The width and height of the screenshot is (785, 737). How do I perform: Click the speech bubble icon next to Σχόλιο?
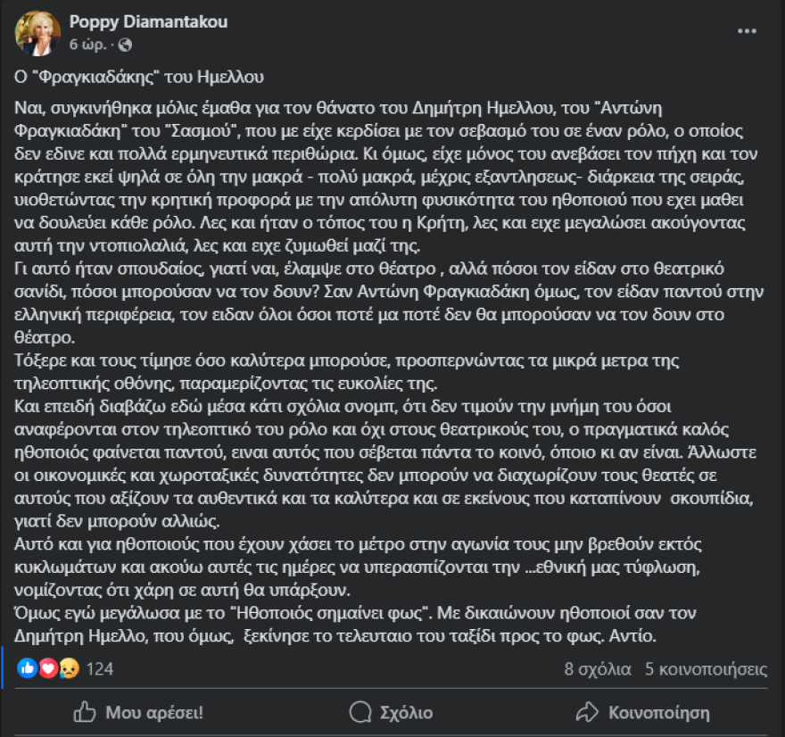point(359,712)
